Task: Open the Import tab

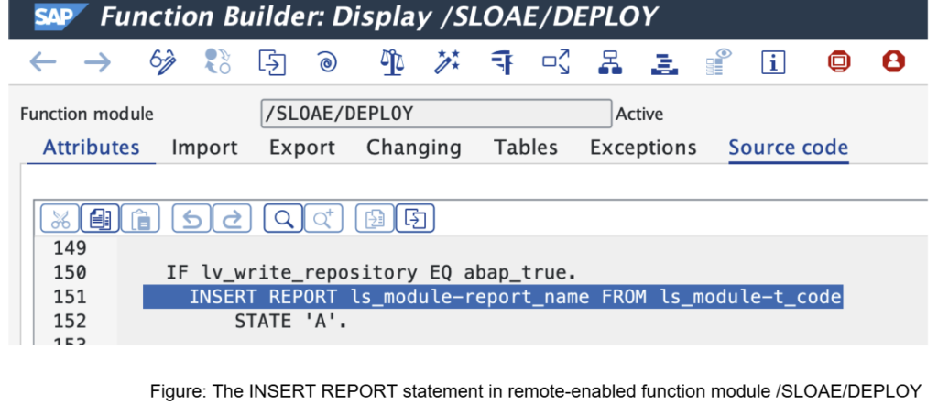Action: pyautogui.click(x=204, y=148)
